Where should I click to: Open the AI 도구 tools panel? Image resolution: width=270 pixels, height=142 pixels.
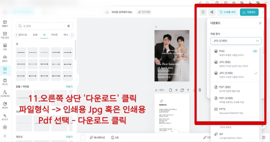click(5, 117)
